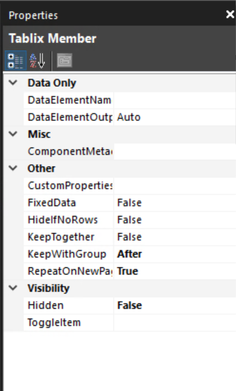
Task: Collapse the Data Only section
Action: [13, 82]
